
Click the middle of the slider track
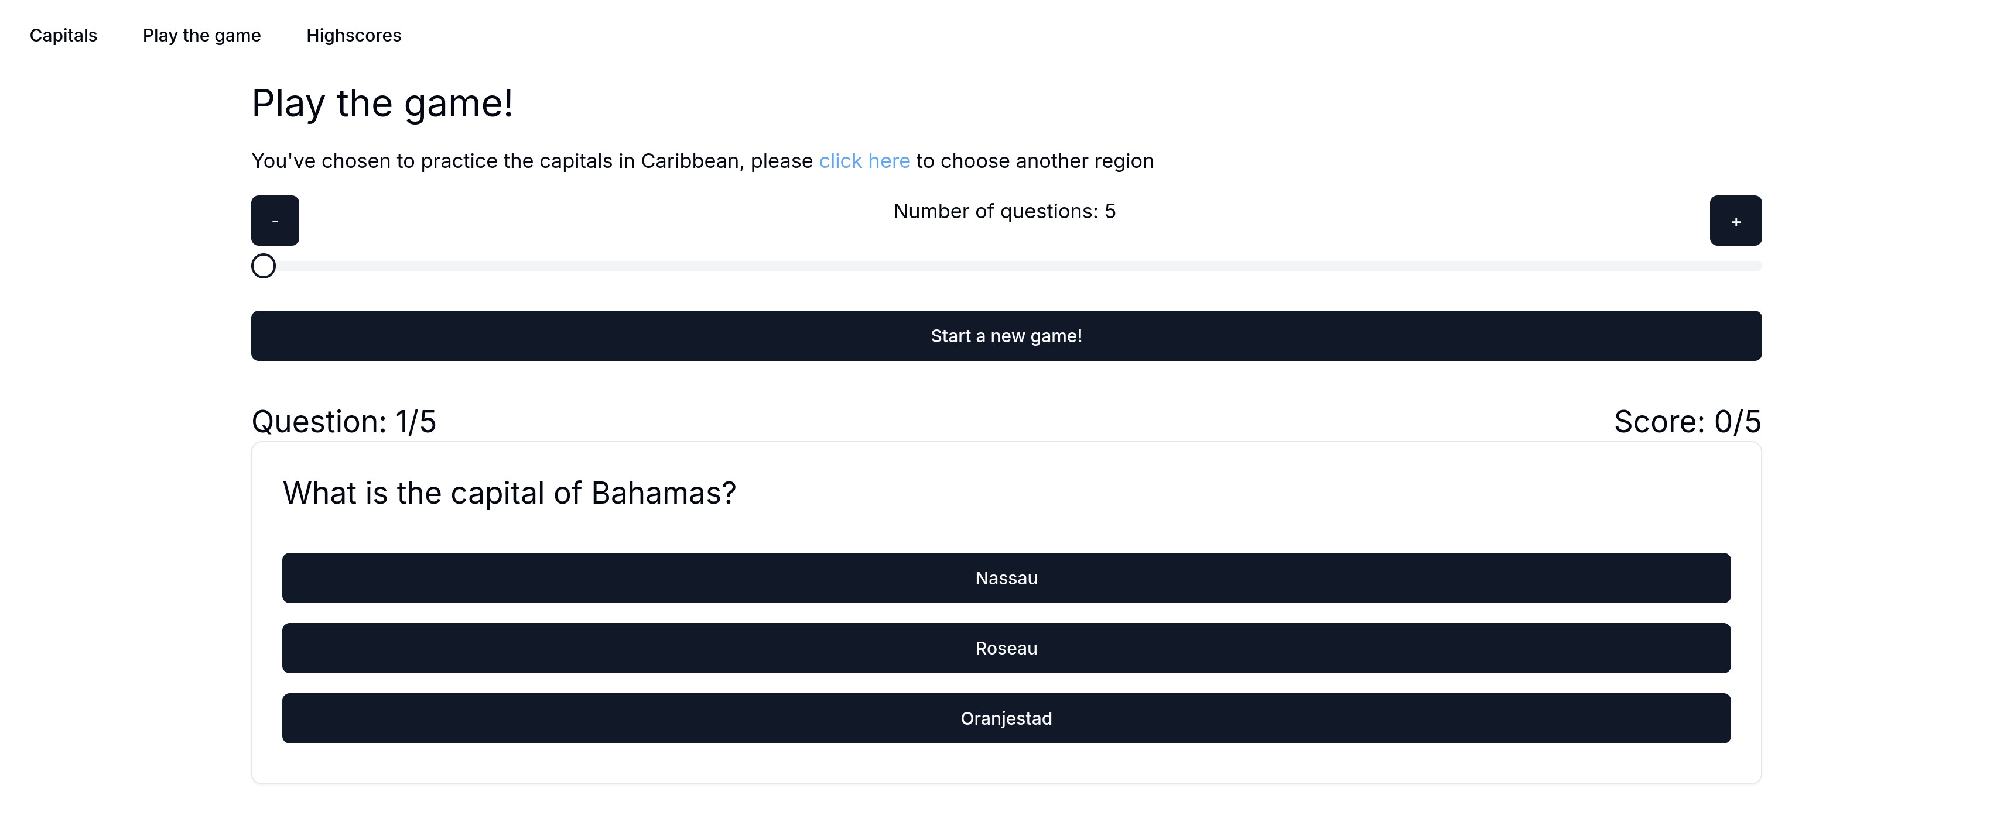(1006, 266)
